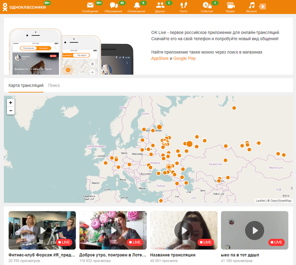The width and height of the screenshot is (296, 265).
Task: Play the Фитнес-клуб Форсаж live video
Action: click(42, 230)
